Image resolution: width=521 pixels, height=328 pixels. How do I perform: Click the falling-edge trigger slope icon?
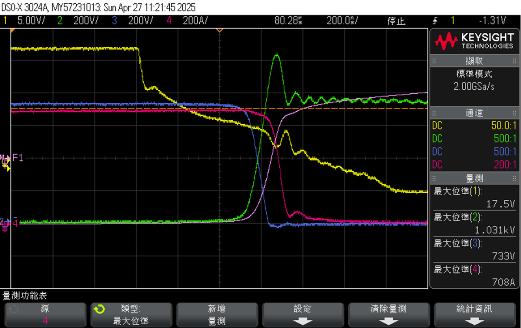coord(435,21)
